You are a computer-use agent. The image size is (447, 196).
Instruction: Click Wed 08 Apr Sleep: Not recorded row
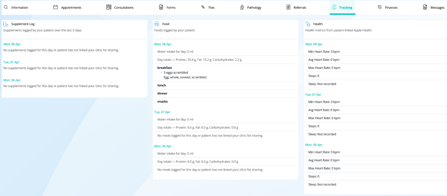(x=376, y=84)
